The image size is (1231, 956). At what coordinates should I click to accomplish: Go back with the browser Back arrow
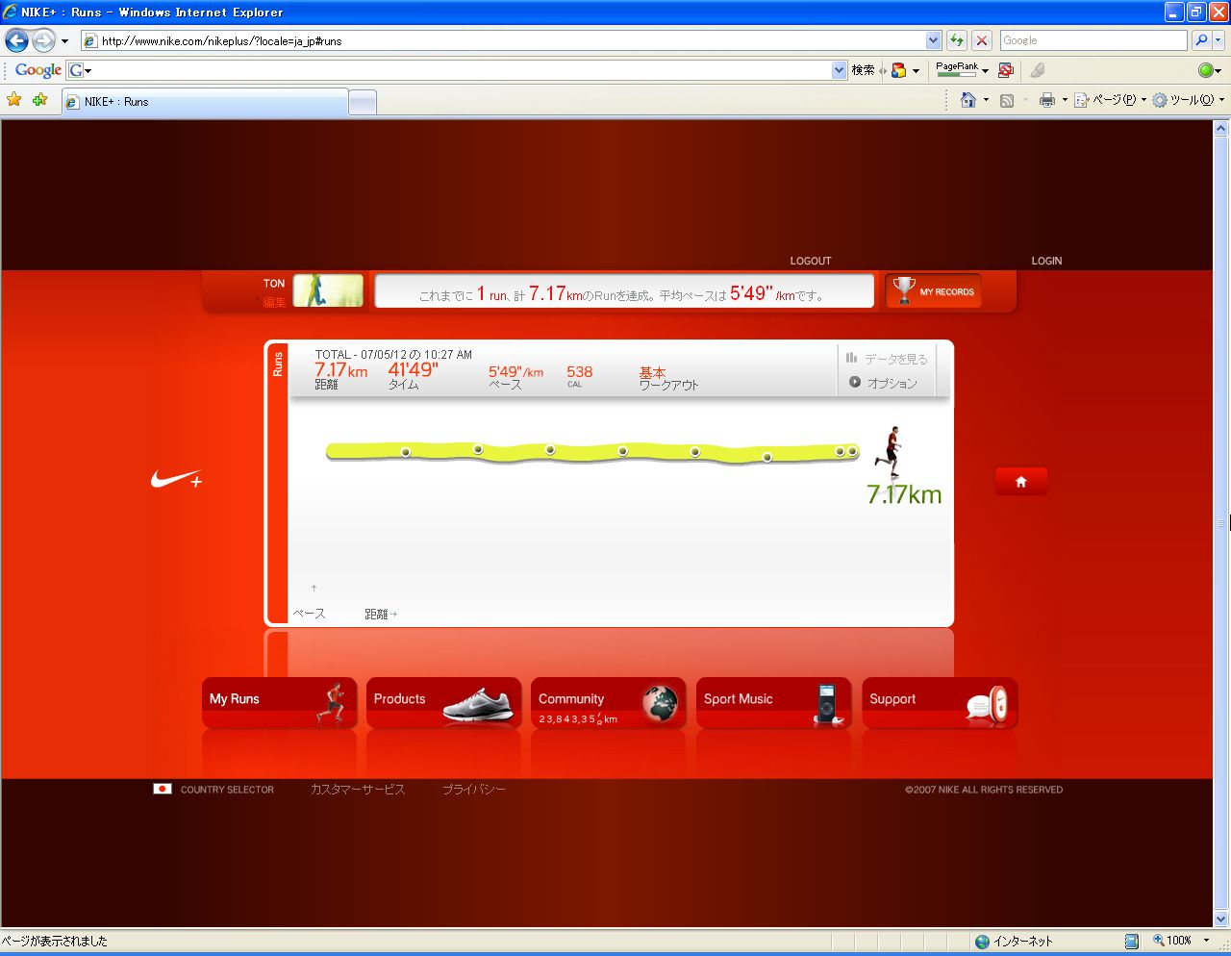coord(16,40)
